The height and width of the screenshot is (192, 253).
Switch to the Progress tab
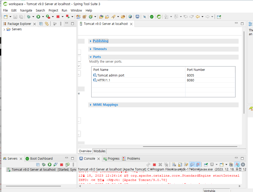[x=112, y=158]
